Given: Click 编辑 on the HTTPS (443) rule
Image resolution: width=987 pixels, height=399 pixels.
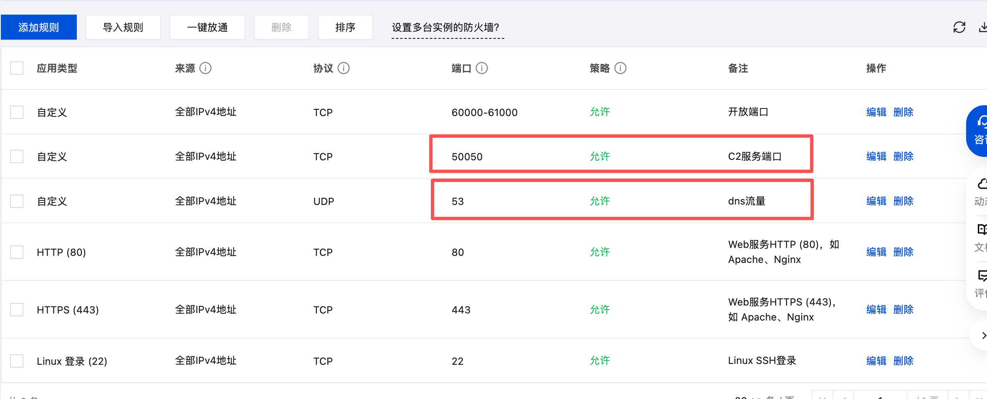Looking at the screenshot, I should [876, 309].
